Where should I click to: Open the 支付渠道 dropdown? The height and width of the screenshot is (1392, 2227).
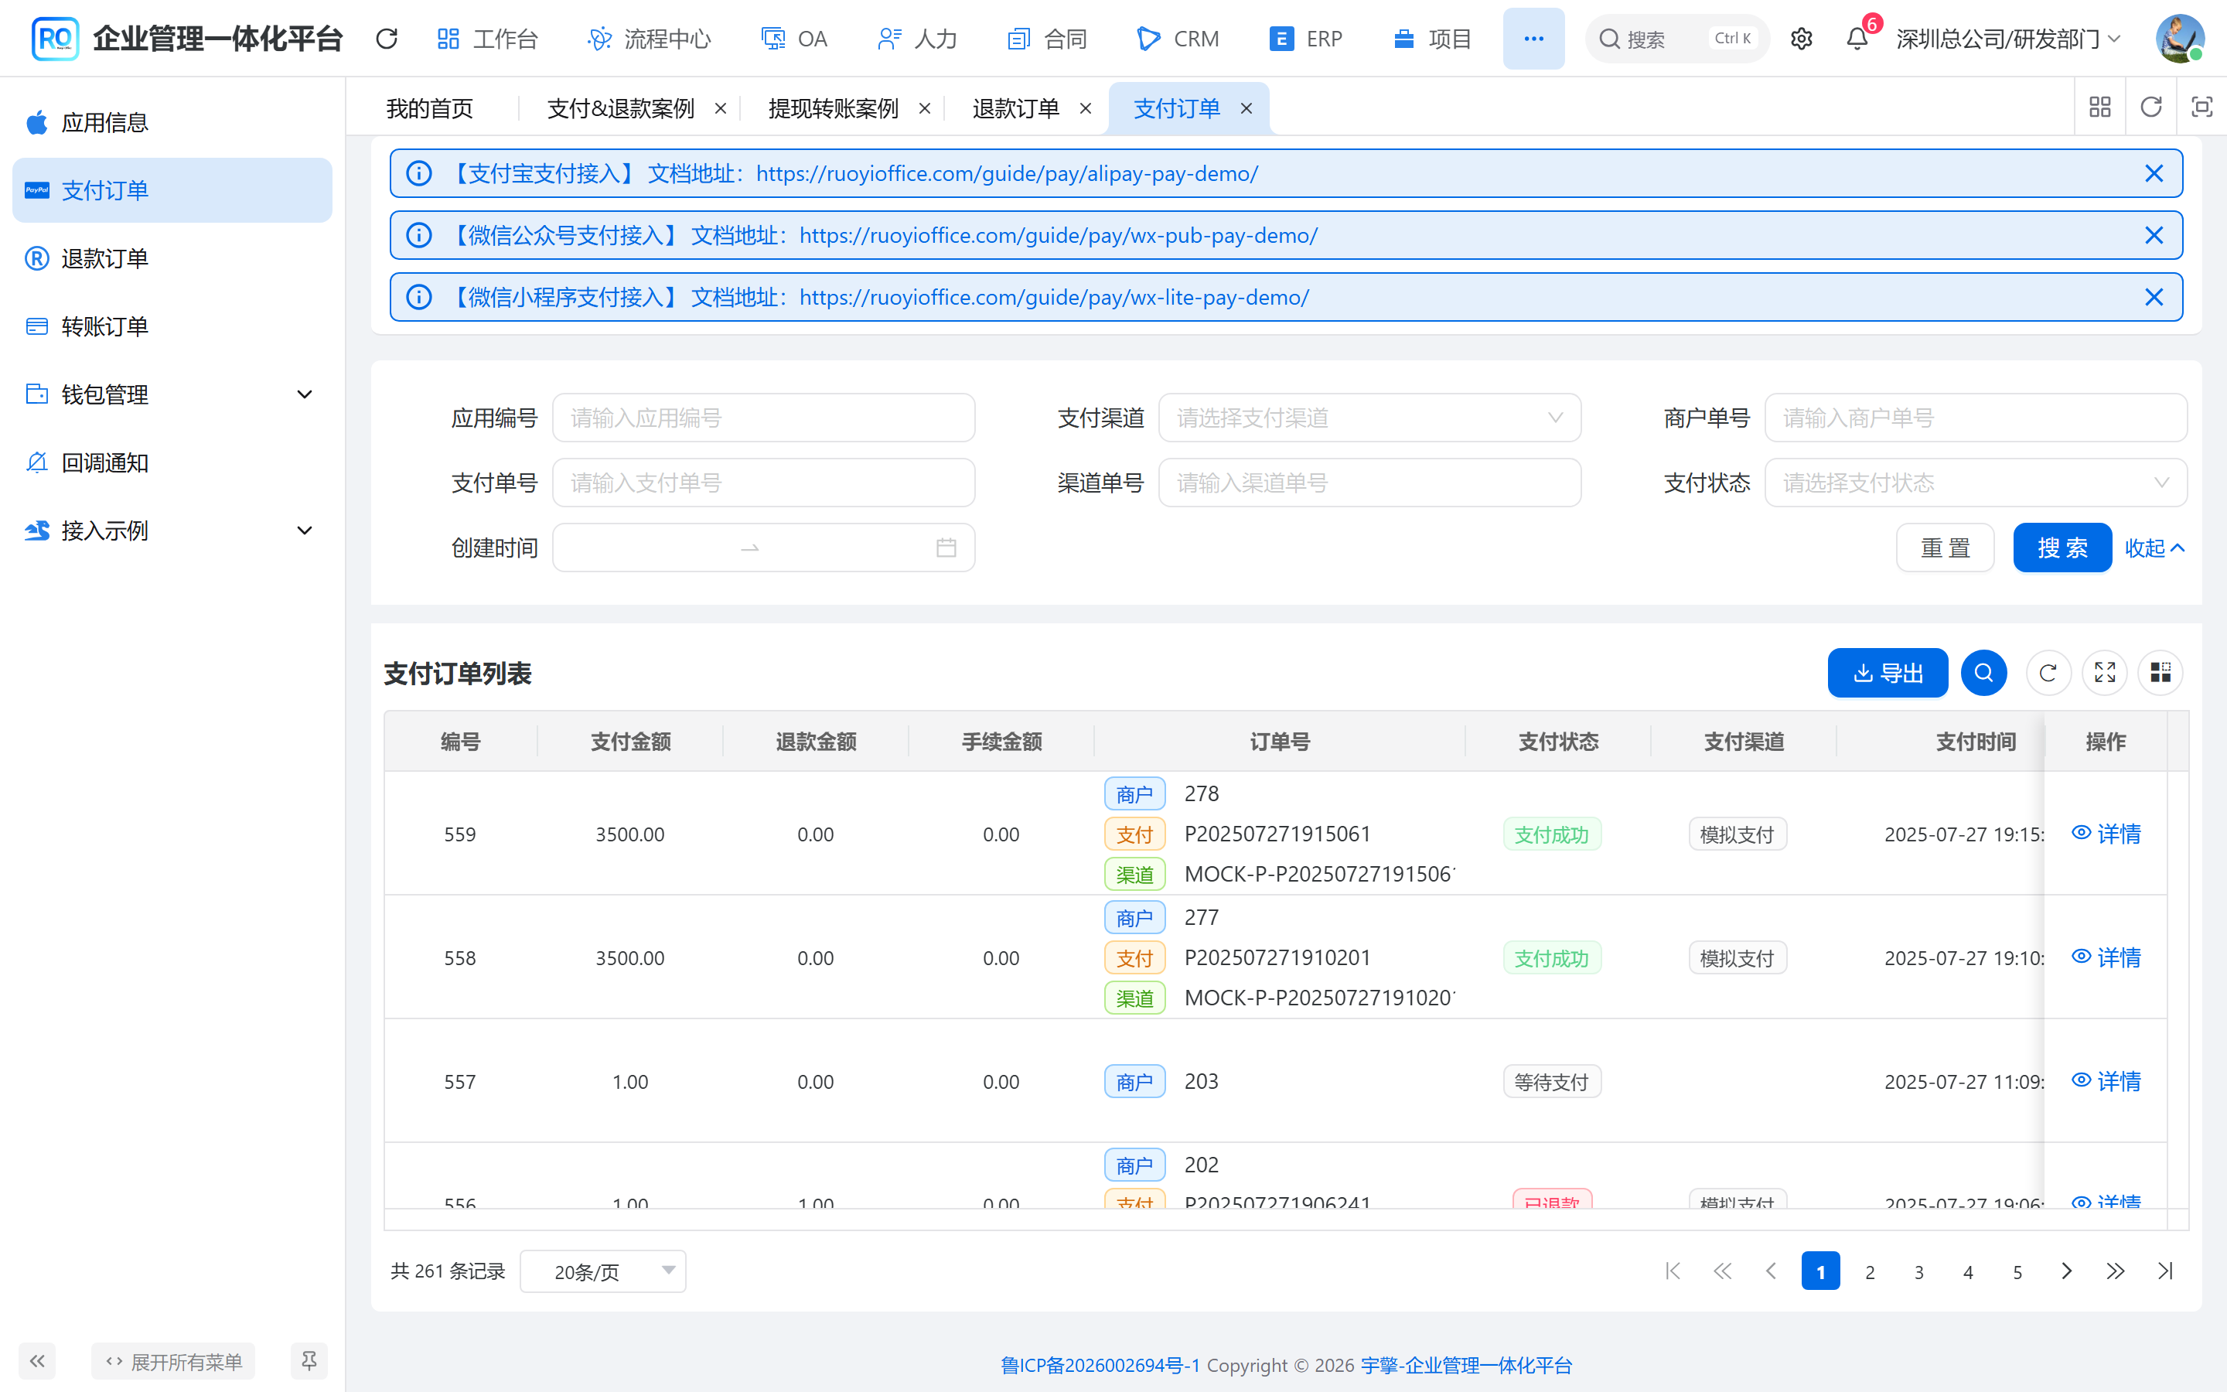click(1369, 418)
